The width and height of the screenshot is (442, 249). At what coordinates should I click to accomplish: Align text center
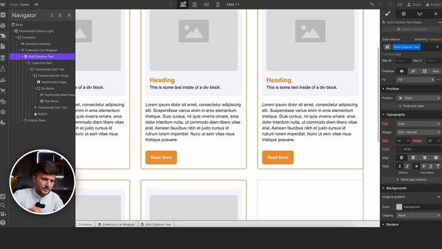tap(413, 158)
